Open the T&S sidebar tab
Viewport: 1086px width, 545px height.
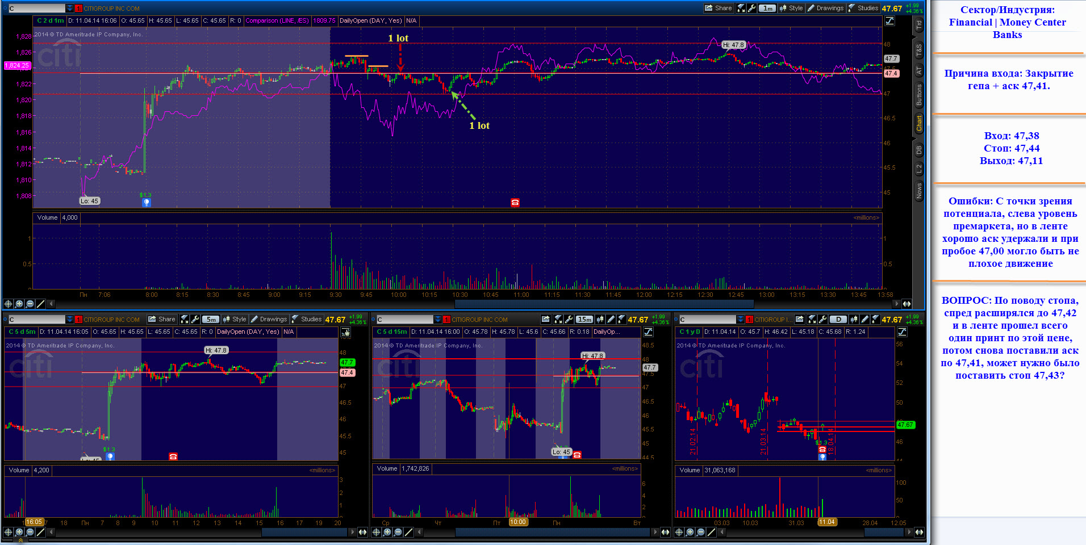918,51
